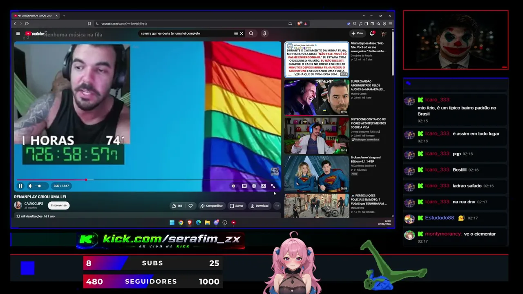Seek on the red video progress bar

pyautogui.click(x=149, y=180)
